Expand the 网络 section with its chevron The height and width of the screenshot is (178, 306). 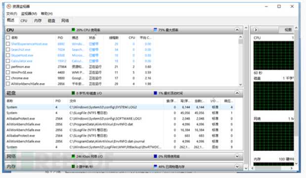pyautogui.click(x=237, y=156)
